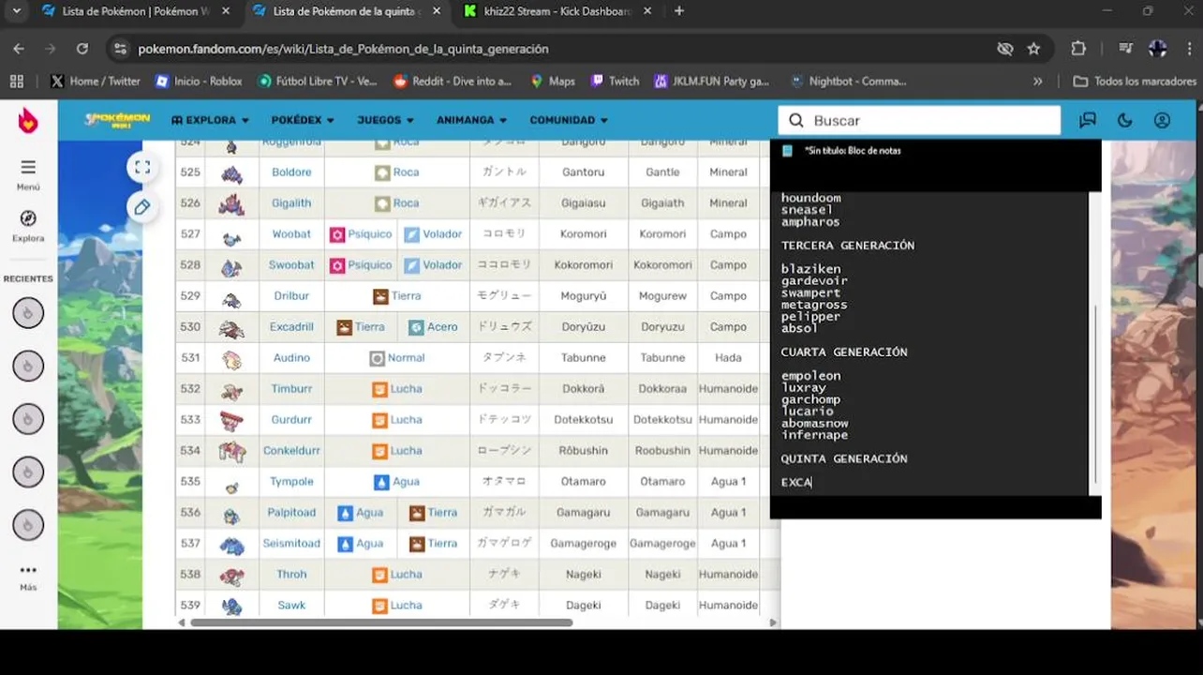Open Home / Twitter bookmark
This screenshot has height=675, width=1203.
[95, 82]
